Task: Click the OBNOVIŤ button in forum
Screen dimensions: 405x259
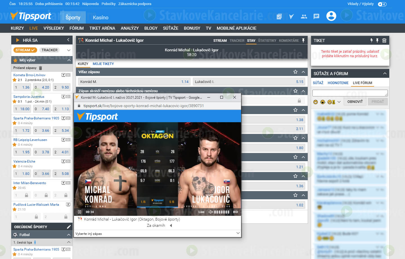Action: coord(355,102)
